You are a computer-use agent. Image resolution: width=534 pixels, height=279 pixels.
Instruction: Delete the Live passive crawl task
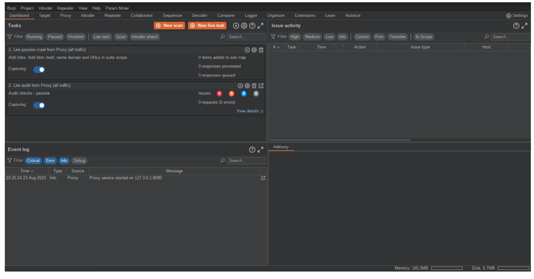pyautogui.click(x=261, y=50)
